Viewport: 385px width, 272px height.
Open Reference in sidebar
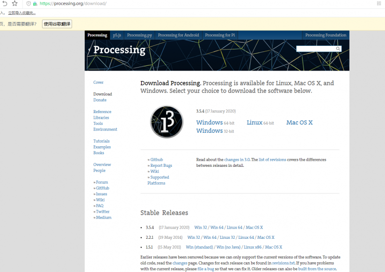(x=102, y=112)
